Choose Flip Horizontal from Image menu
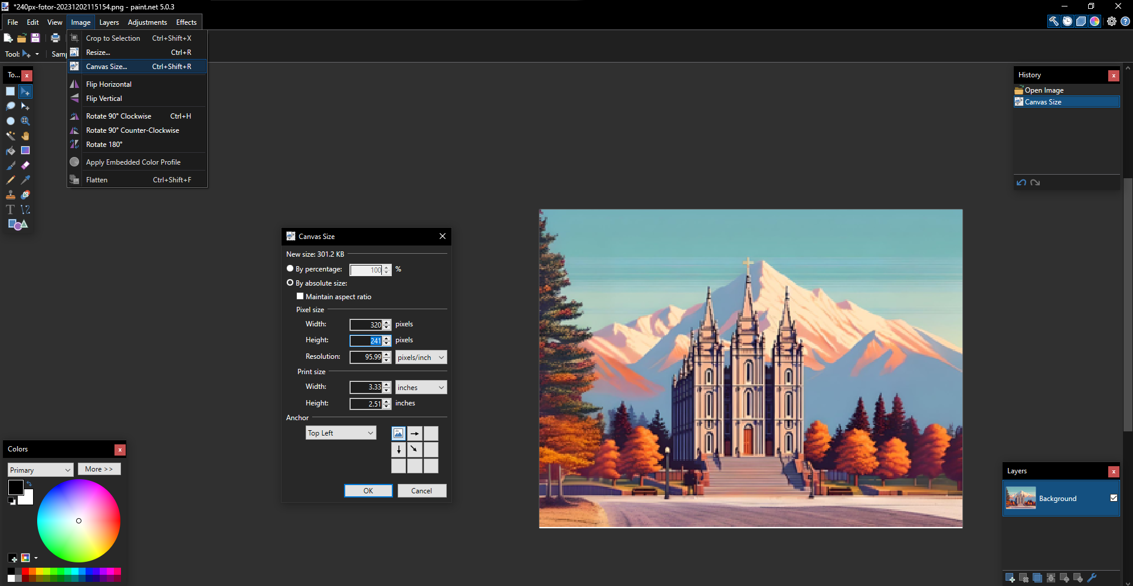 137,84
